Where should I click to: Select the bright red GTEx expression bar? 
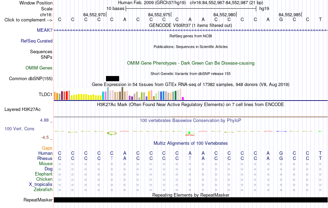[67, 95]
